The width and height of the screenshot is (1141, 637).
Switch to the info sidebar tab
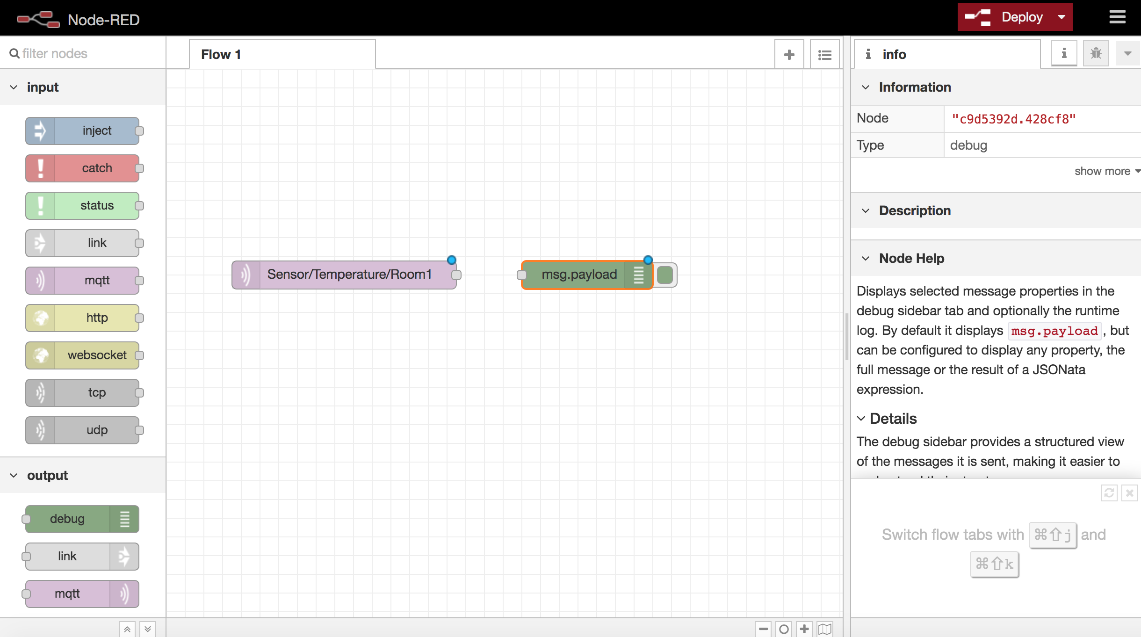[x=947, y=54]
